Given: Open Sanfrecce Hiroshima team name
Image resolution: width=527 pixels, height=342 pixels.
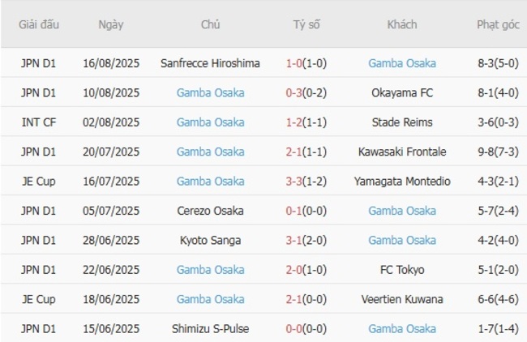Looking at the screenshot, I should point(210,63).
